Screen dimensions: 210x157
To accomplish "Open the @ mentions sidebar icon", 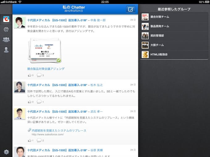I will coord(6,30).
